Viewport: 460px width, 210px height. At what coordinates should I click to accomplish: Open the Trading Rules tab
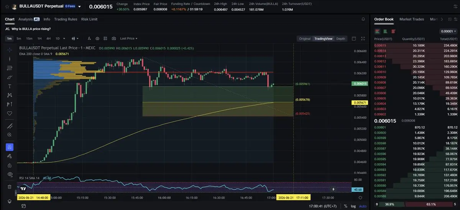point(66,19)
